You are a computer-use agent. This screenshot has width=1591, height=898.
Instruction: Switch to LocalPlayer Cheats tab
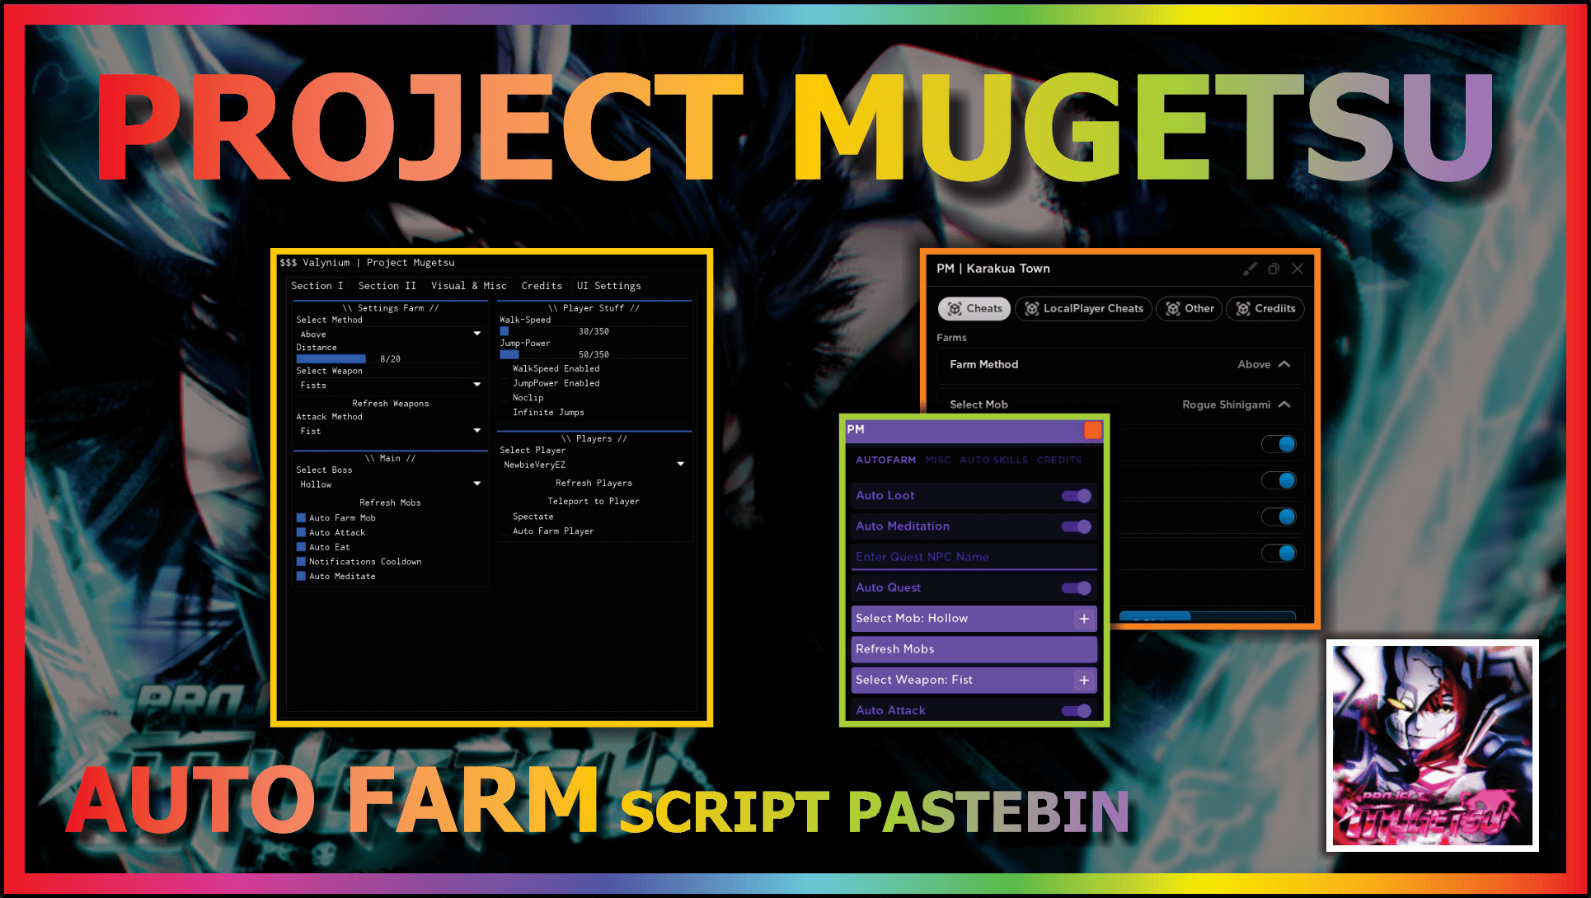click(1086, 308)
